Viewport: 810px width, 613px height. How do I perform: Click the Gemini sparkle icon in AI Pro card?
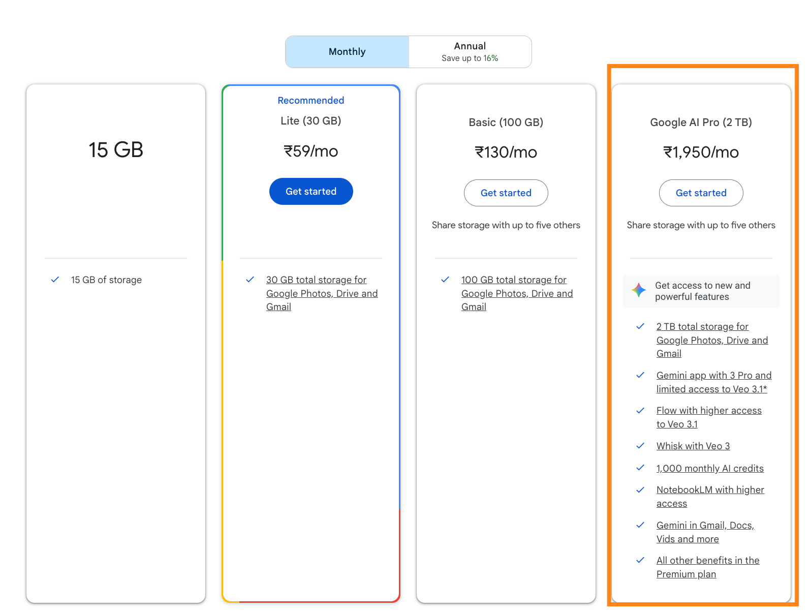[639, 291]
